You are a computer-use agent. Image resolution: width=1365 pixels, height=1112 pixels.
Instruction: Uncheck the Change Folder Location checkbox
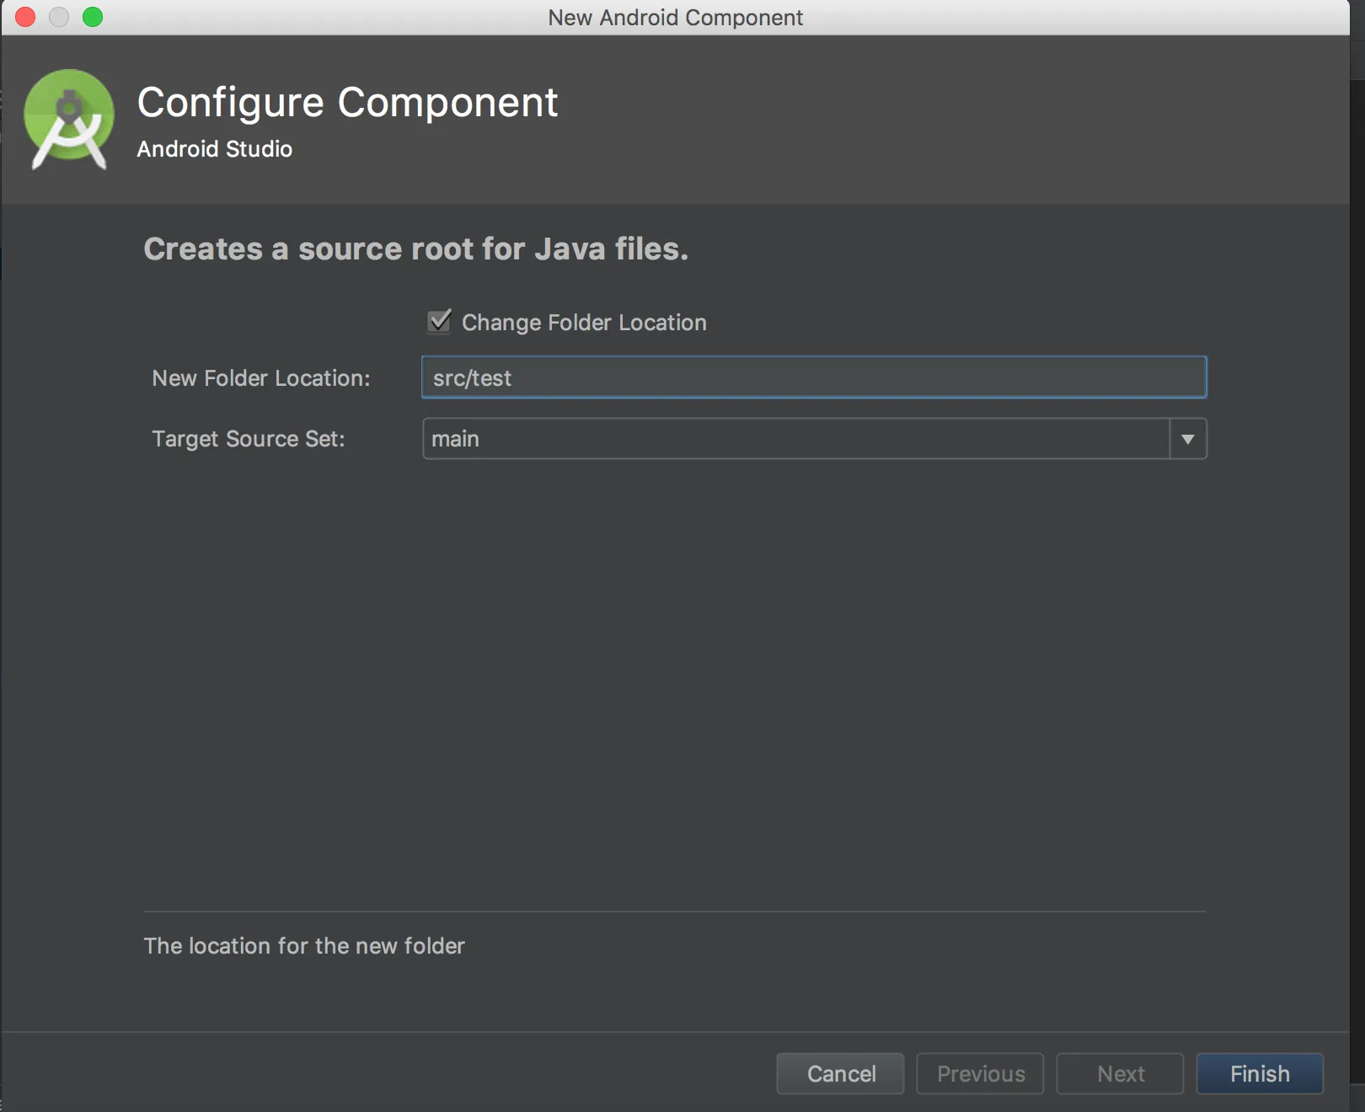pos(439,322)
